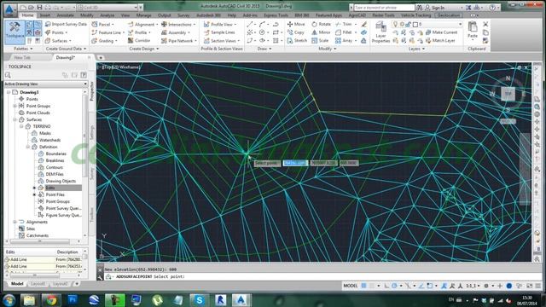The image size is (546, 307).
Task: Switch to the Survey ribbon tab
Action: click(183, 15)
